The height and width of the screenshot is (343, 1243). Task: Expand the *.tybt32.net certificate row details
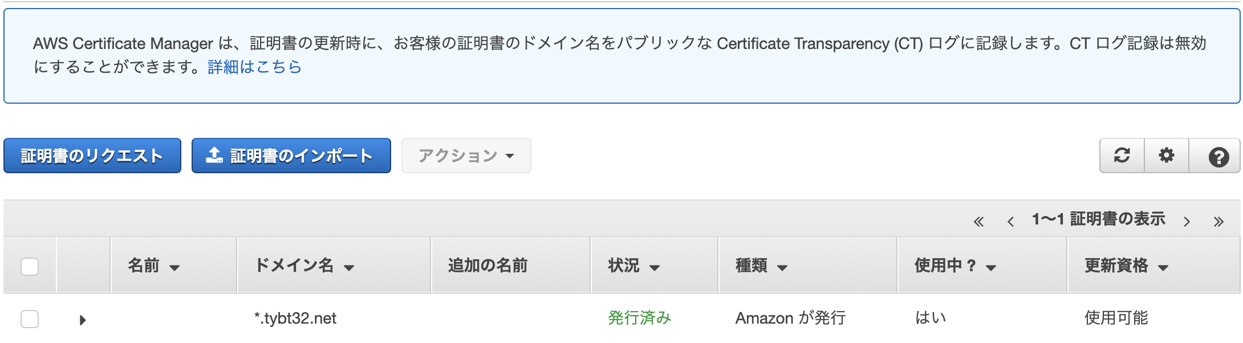[x=83, y=320]
